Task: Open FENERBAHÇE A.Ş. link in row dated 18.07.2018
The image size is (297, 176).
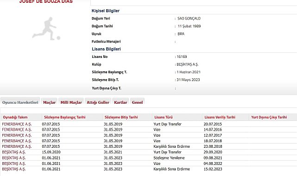Action: pos(17,141)
